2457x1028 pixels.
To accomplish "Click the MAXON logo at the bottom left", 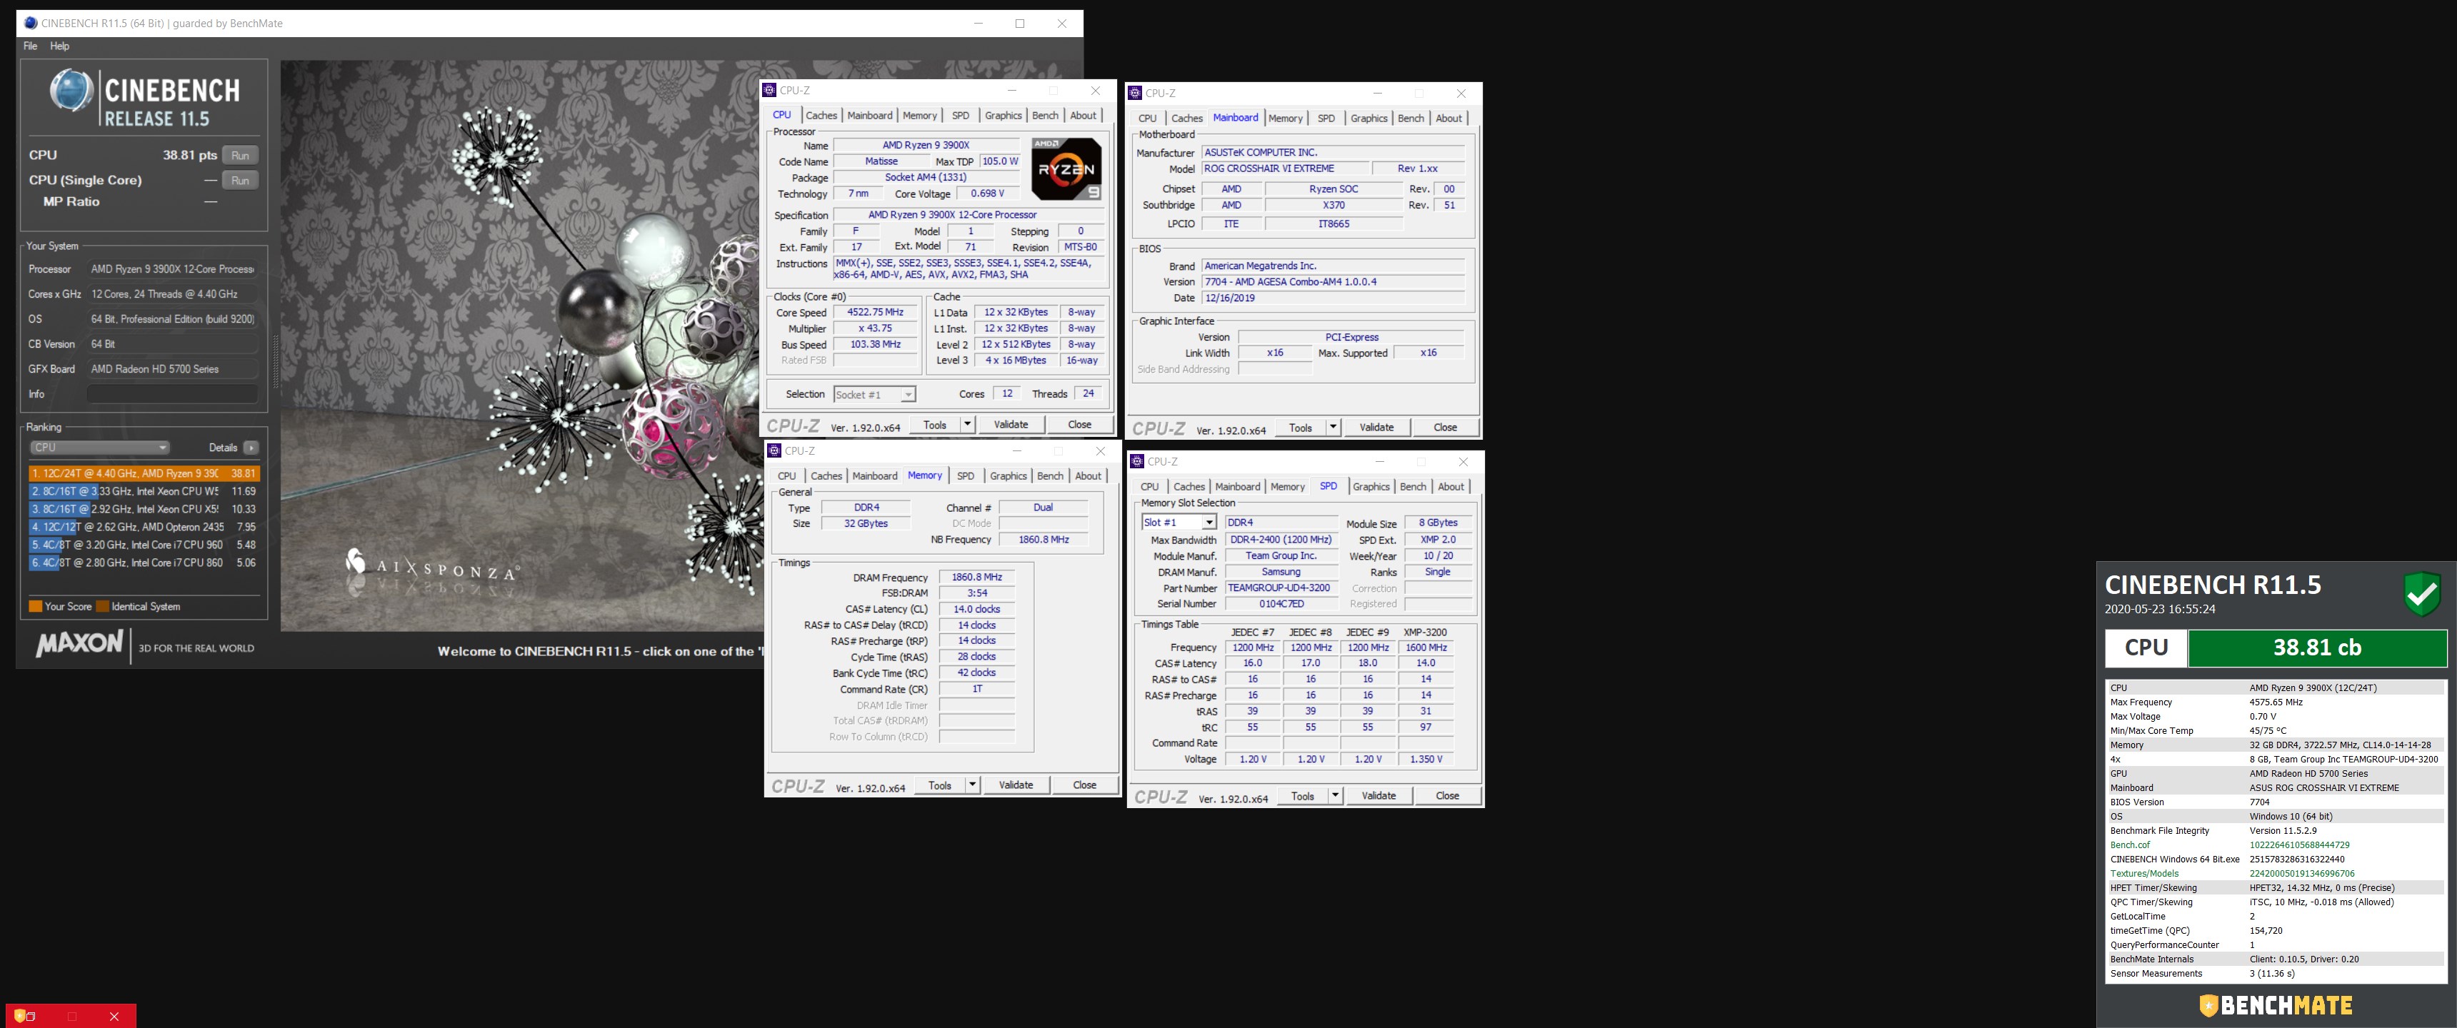I will point(80,644).
